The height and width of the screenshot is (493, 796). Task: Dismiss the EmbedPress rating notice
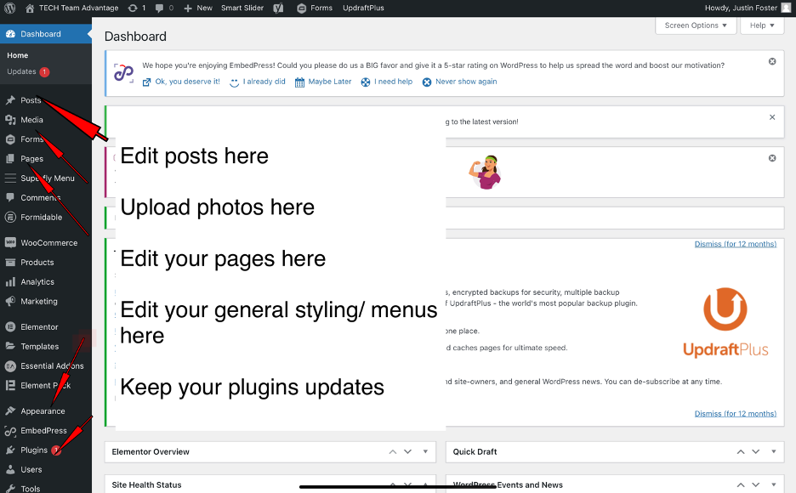(772, 61)
